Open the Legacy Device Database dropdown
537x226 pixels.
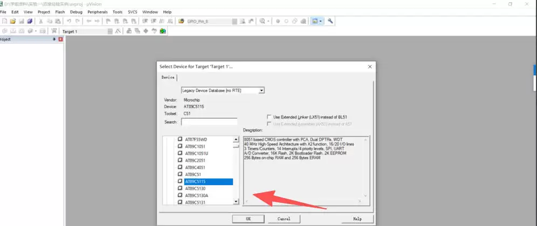pyautogui.click(x=261, y=90)
